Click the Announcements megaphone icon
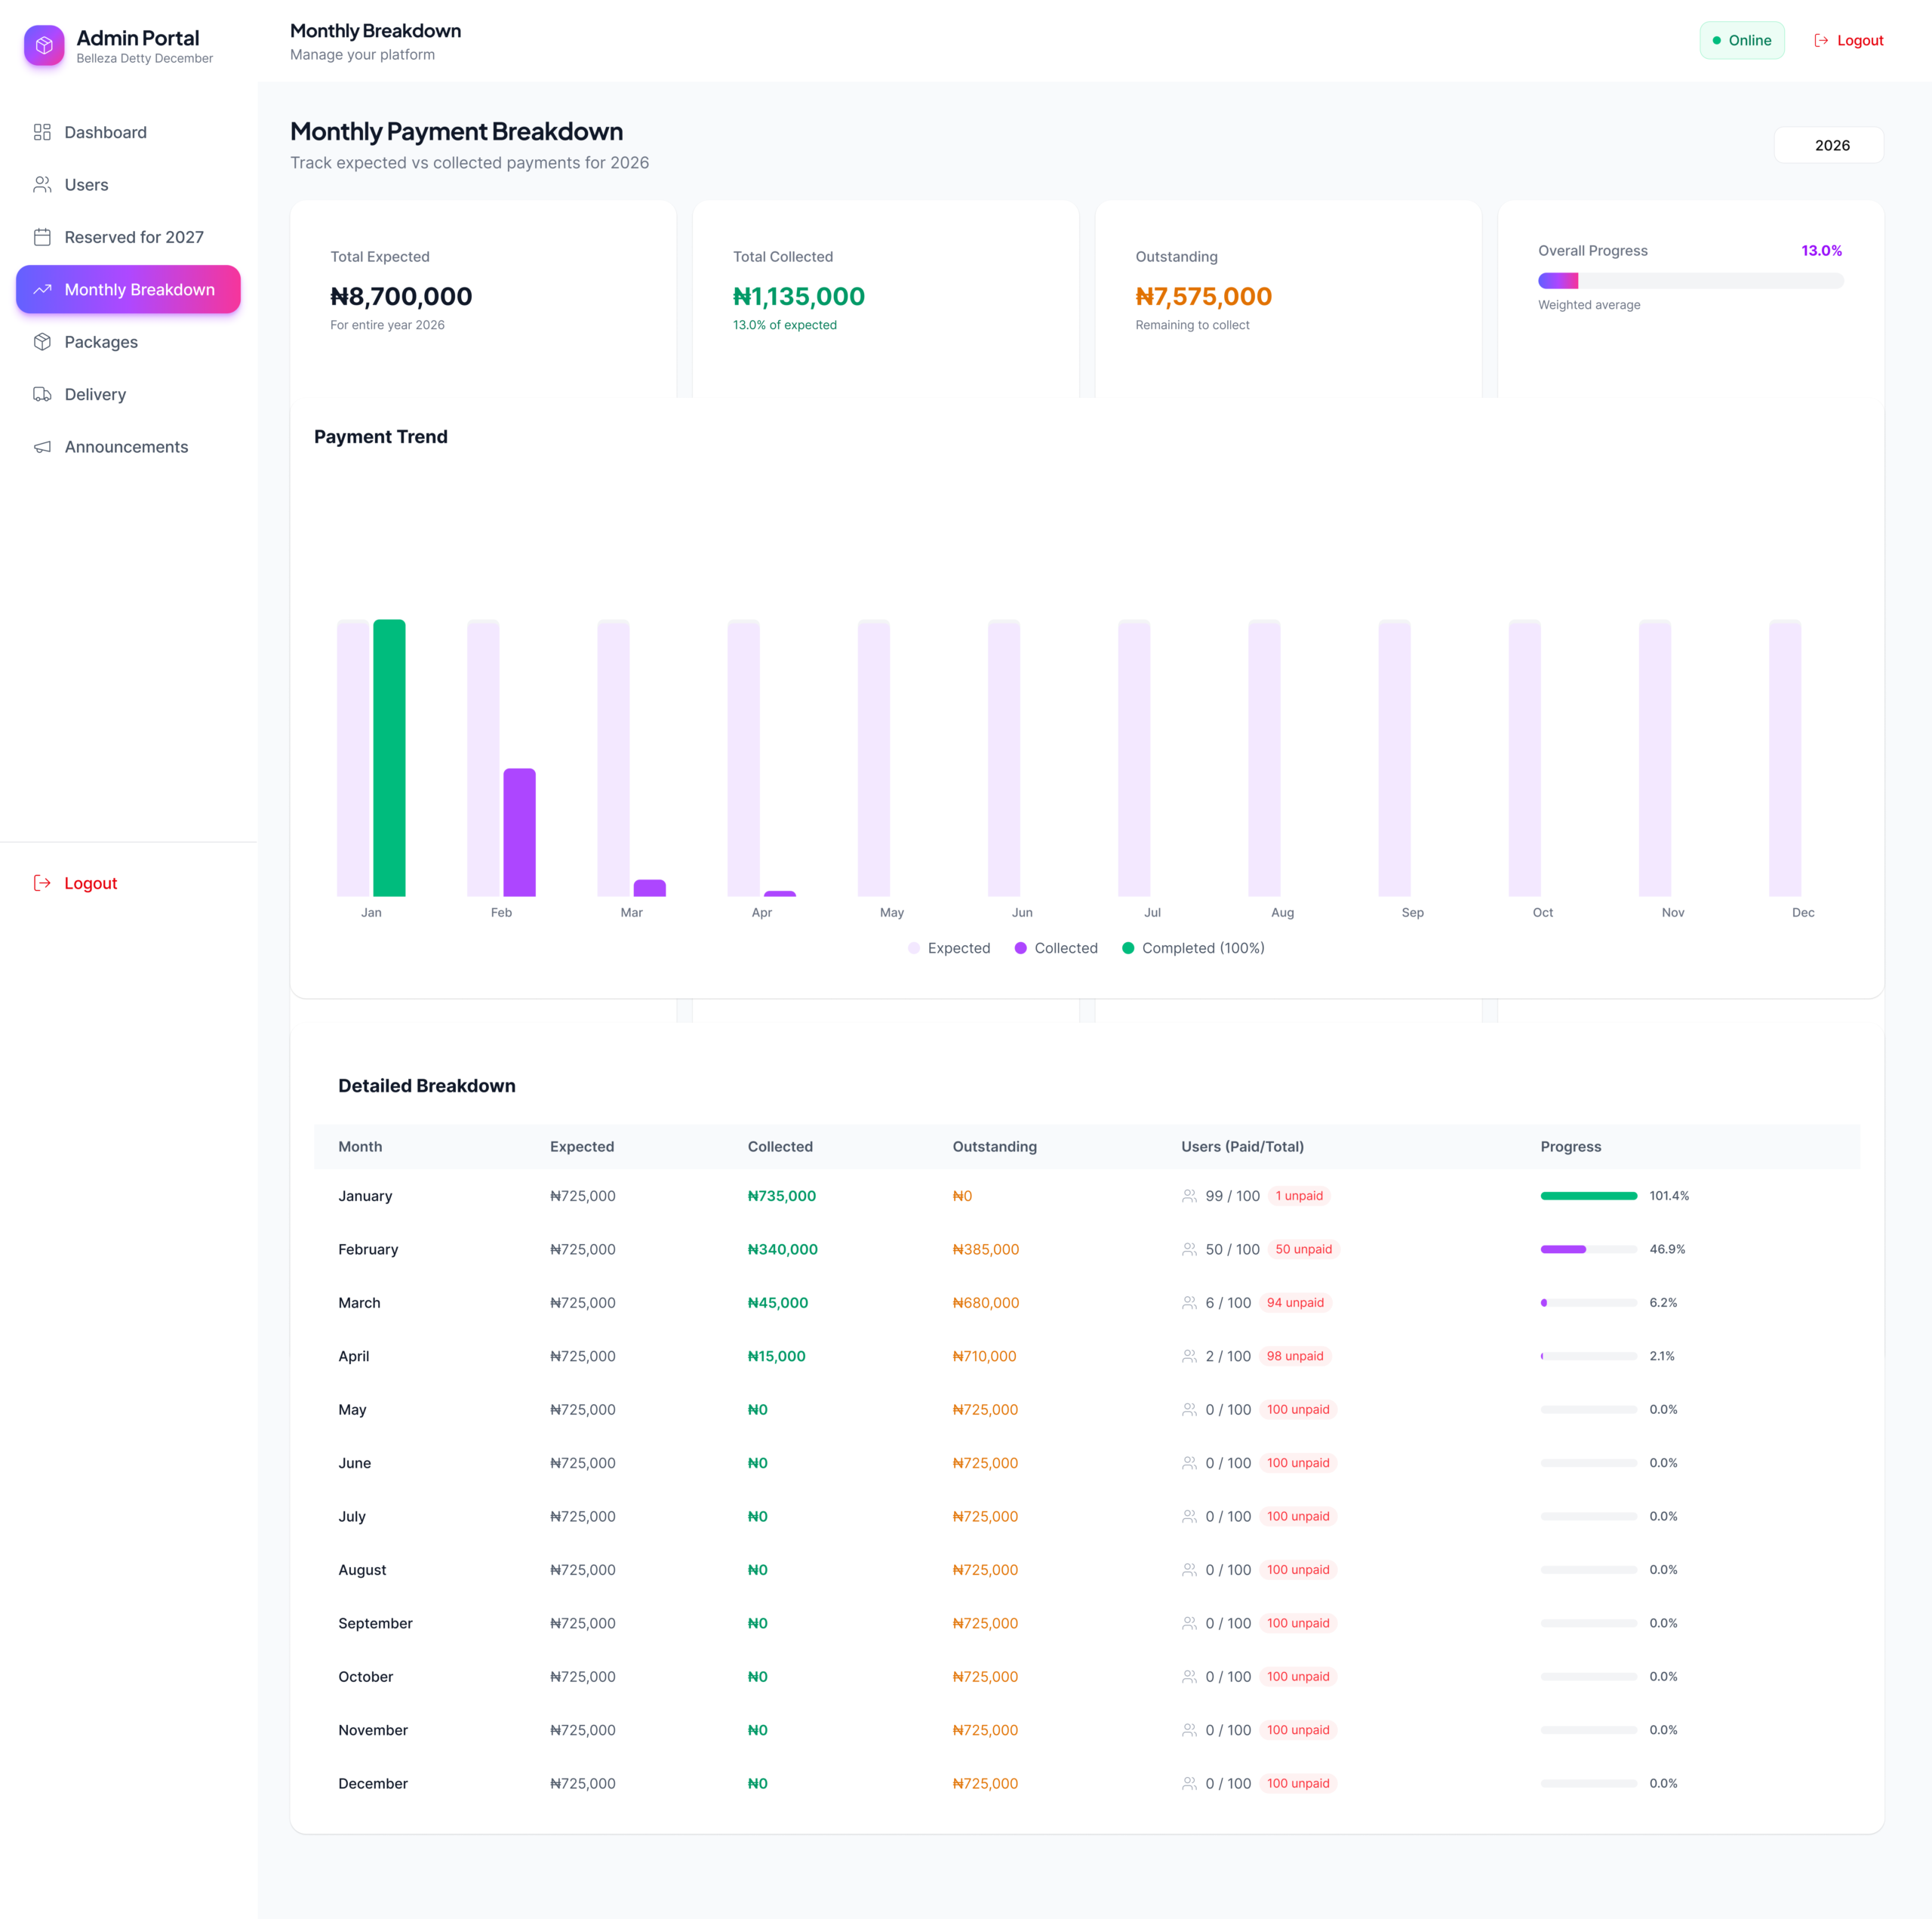Screen dimensions: 1932x1919 click(x=42, y=447)
